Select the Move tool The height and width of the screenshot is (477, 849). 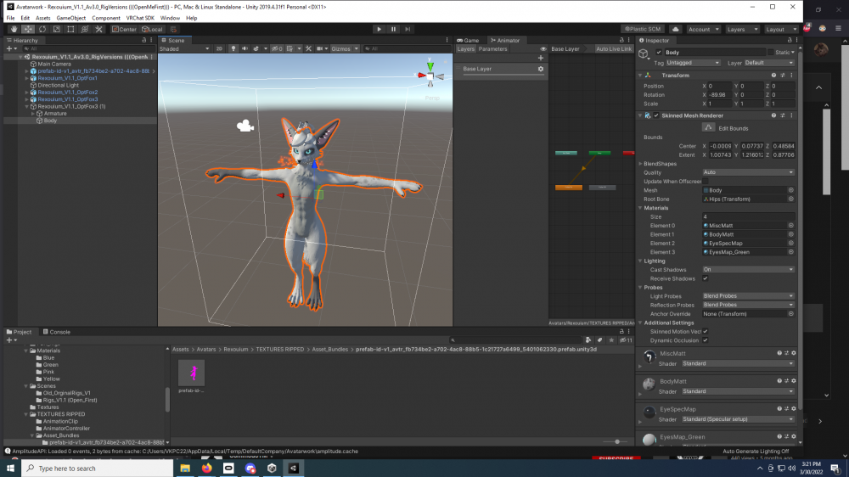(x=28, y=29)
